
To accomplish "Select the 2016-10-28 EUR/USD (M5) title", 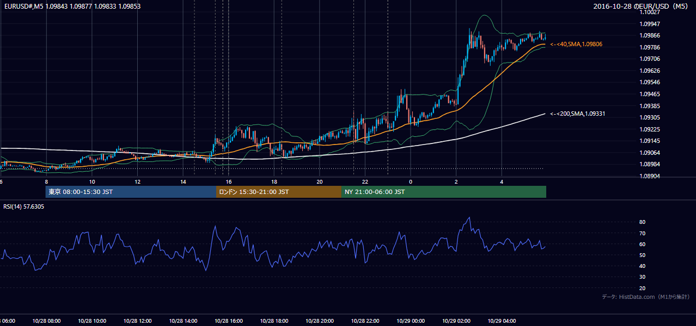I will click(x=641, y=7).
